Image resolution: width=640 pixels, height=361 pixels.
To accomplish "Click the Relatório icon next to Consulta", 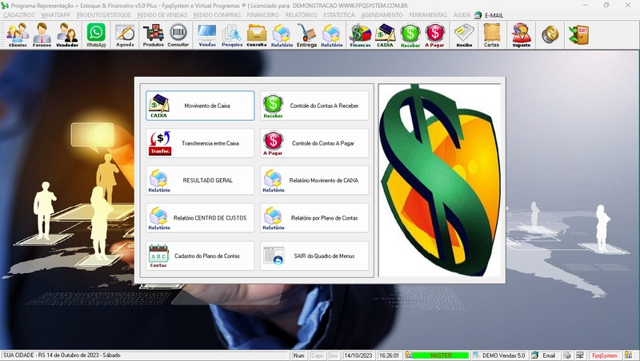I will click(282, 35).
